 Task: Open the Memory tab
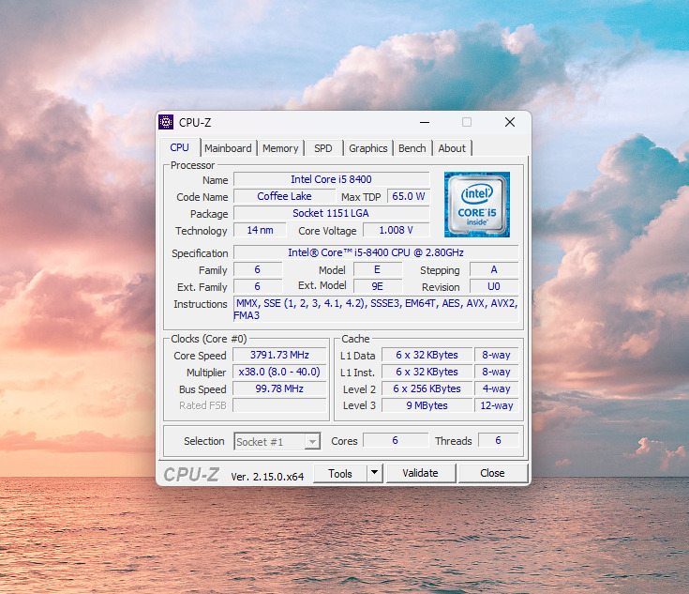coord(280,148)
